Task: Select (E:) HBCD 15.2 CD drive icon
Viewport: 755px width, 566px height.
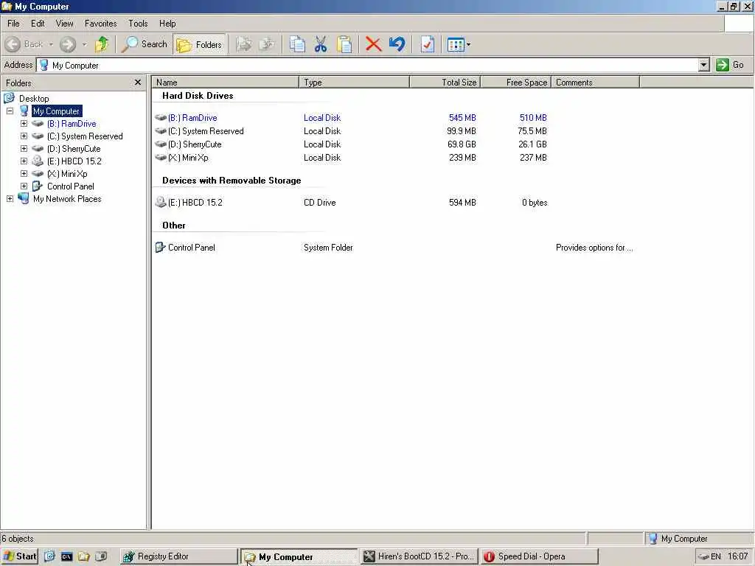Action: coord(161,203)
